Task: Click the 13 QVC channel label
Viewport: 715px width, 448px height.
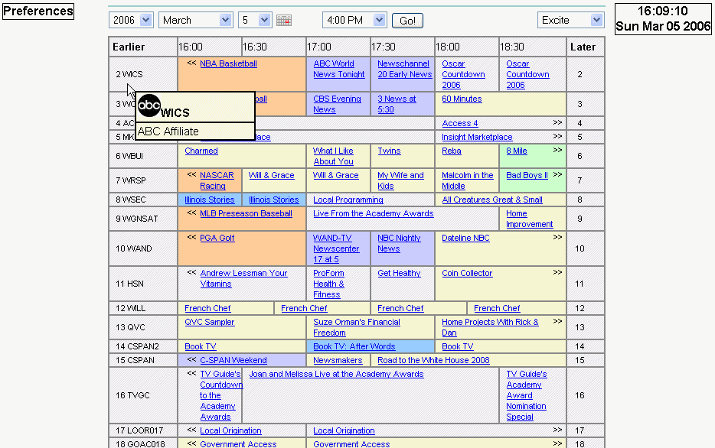Action: click(x=130, y=327)
